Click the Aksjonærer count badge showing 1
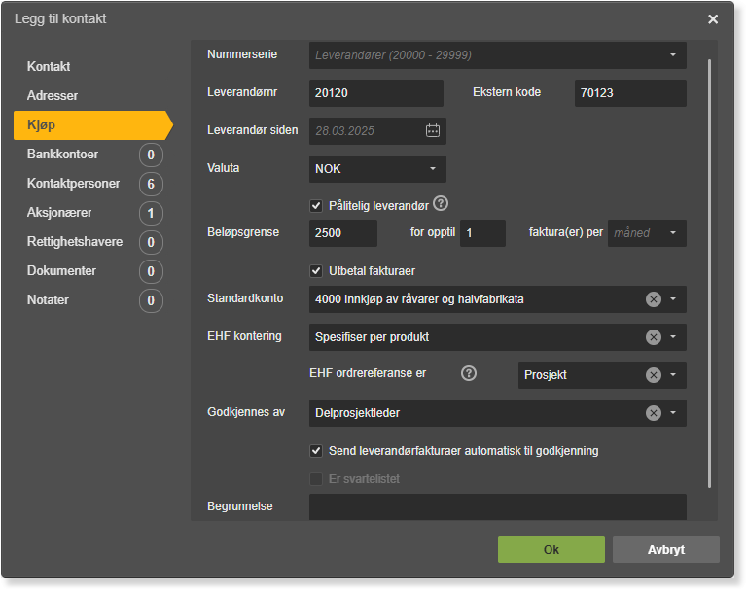 pos(151,213)
